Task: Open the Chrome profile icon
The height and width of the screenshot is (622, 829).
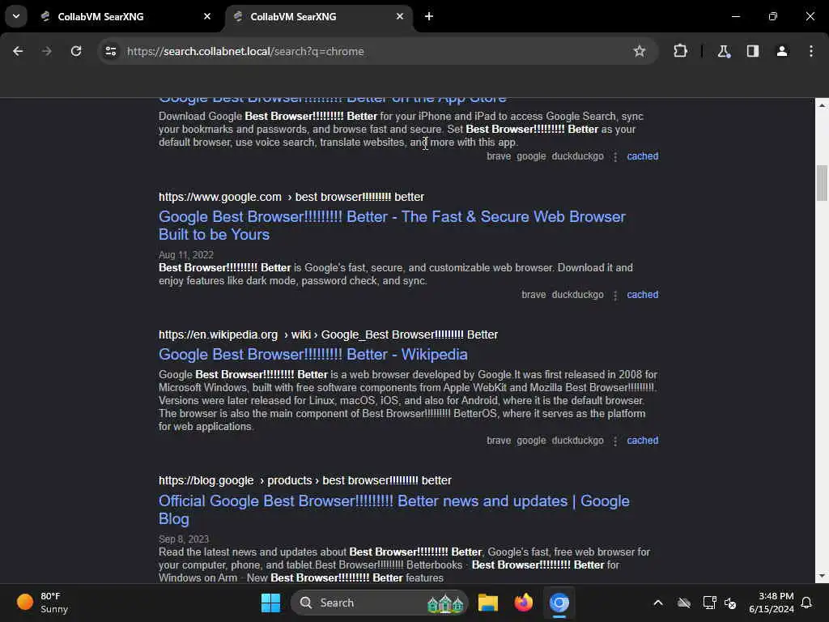Action: [x=782, y=51]
